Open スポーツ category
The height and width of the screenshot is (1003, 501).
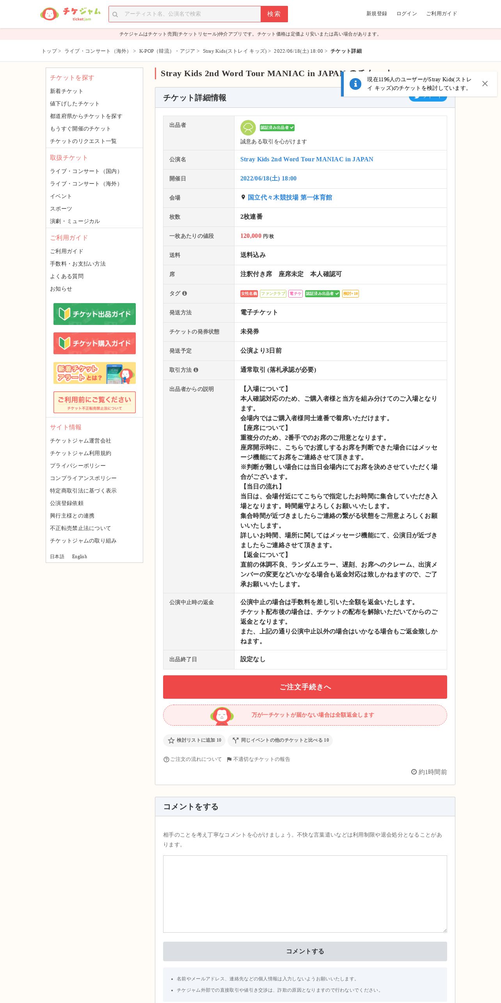pos(61,209)
